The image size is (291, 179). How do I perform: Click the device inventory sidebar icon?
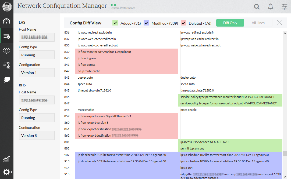click(6, 65)
